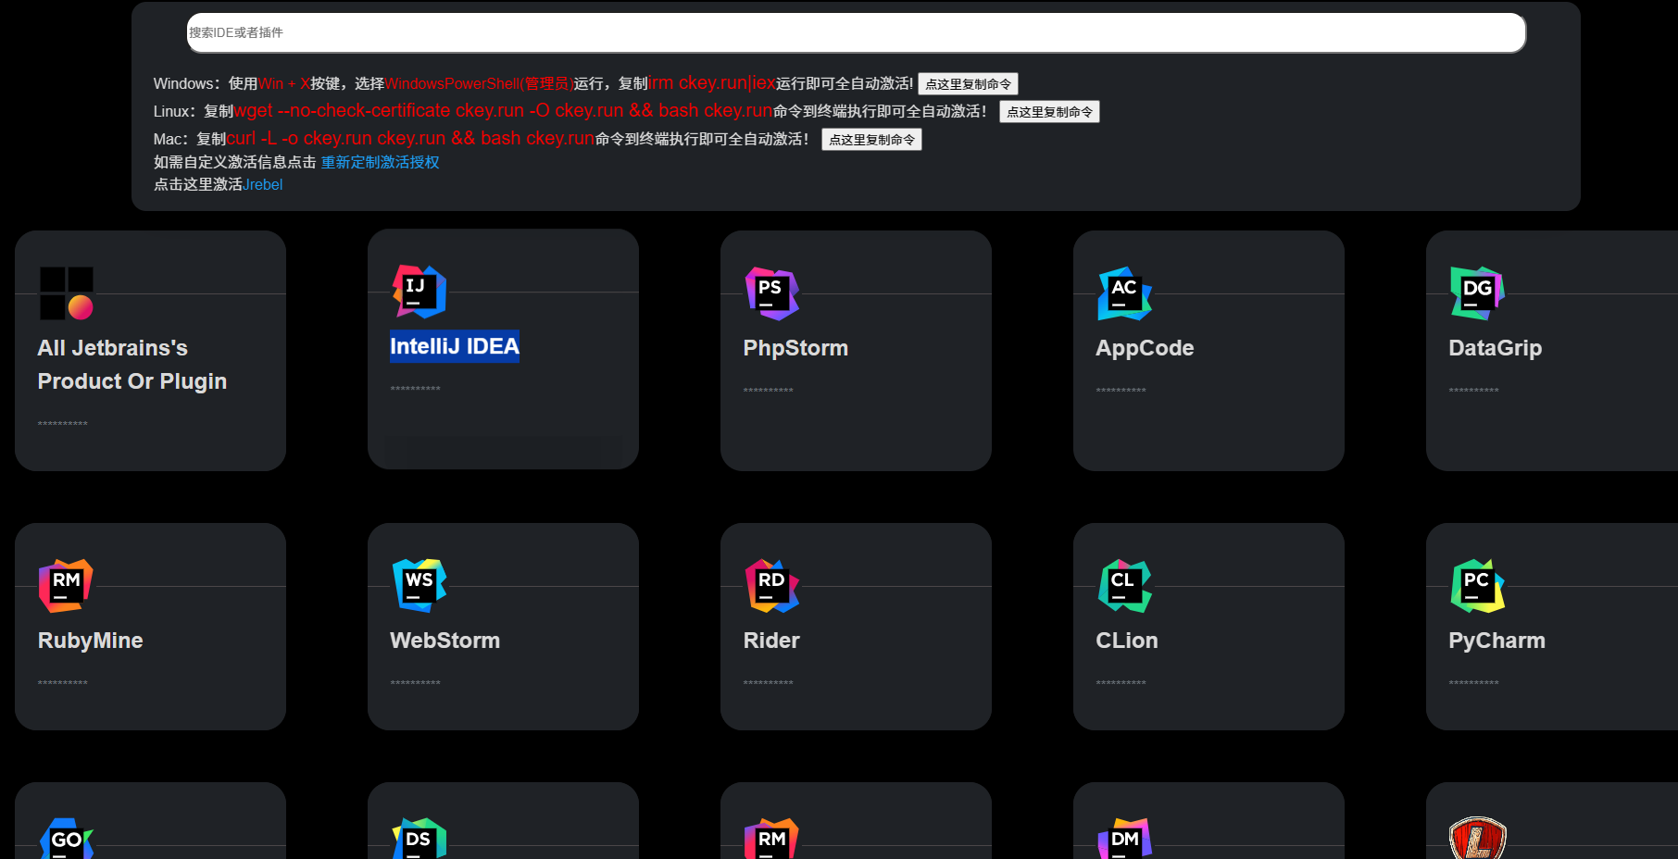Click the WebStorm WS icon
The height and width of the screenshot is (859, 1678).
click(419, 586)
